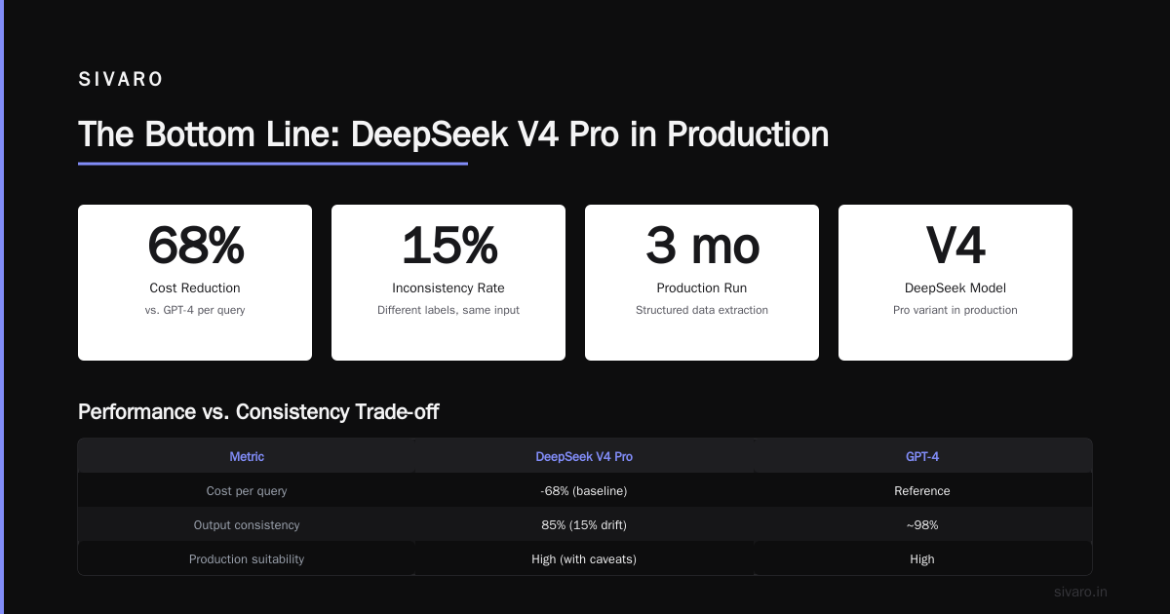The image size is (1170, 614).
Task: Select the Output consistency row label
Action: click(x=247, y=525)
